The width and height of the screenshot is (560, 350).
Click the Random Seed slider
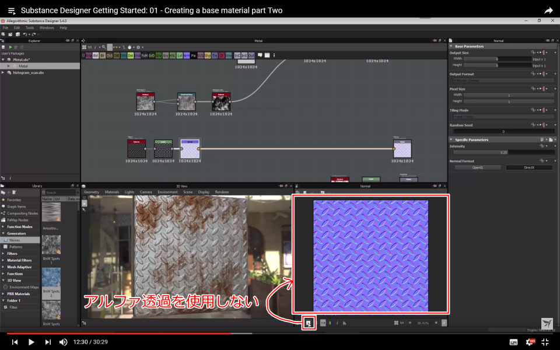pos(503,132)
